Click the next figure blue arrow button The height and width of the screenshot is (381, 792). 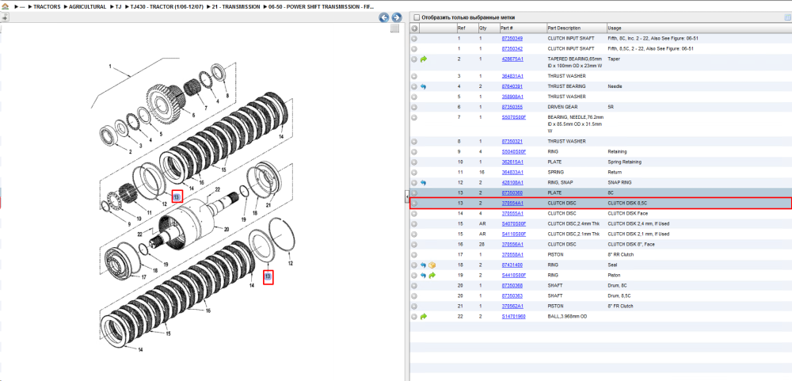pos(397,17)
